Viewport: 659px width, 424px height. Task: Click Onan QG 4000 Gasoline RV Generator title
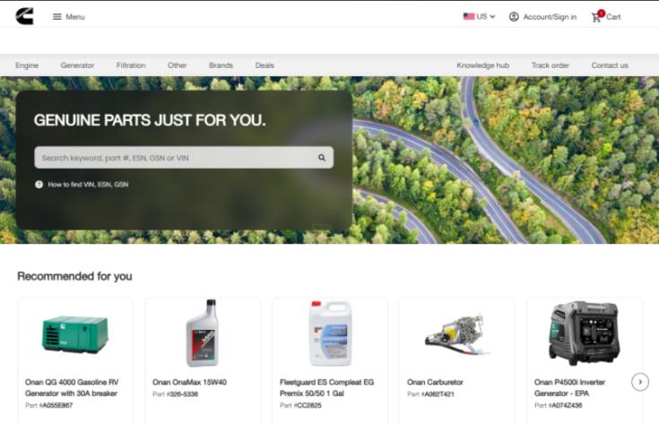click(x=72, y=387)
